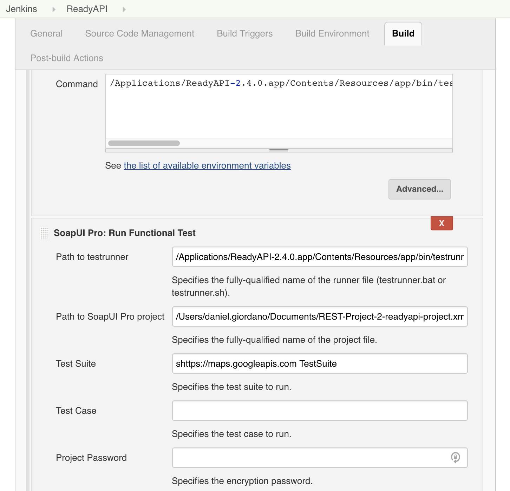Navigate to Jenkins via breadcrumb
This screenshot has height=491, width=510.
[x=21, y=9]
